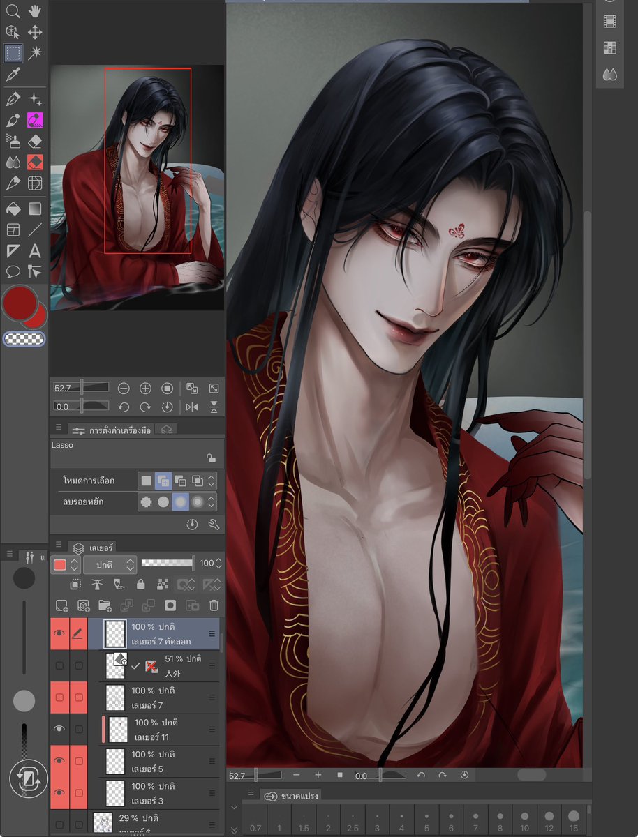
Task: Select the Decoration sparkle tool
Action: tap(35, 100)
